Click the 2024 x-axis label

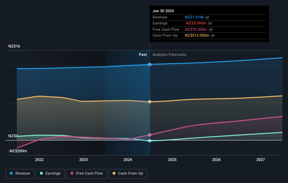pos(128,160)
